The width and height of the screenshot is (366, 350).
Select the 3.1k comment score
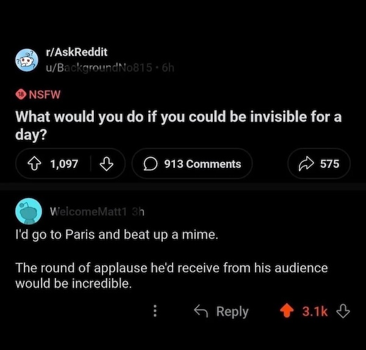pyautogui.click(x=315, y=311)
